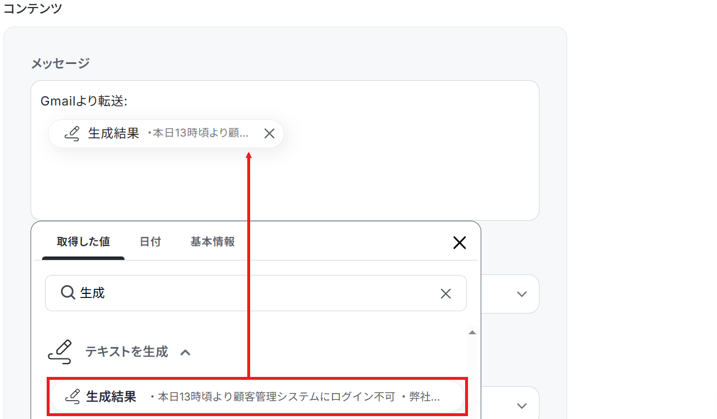Click the テキストを生成 pen icon
The image size is (717, 419).
point(60,352)
